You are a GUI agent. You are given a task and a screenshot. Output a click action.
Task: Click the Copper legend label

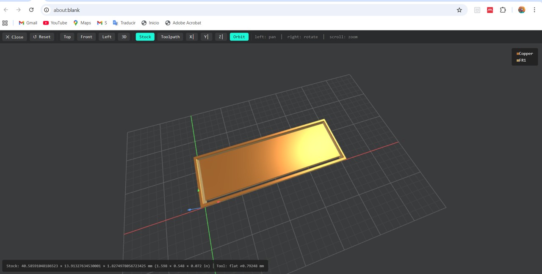(x=526, y=54)
